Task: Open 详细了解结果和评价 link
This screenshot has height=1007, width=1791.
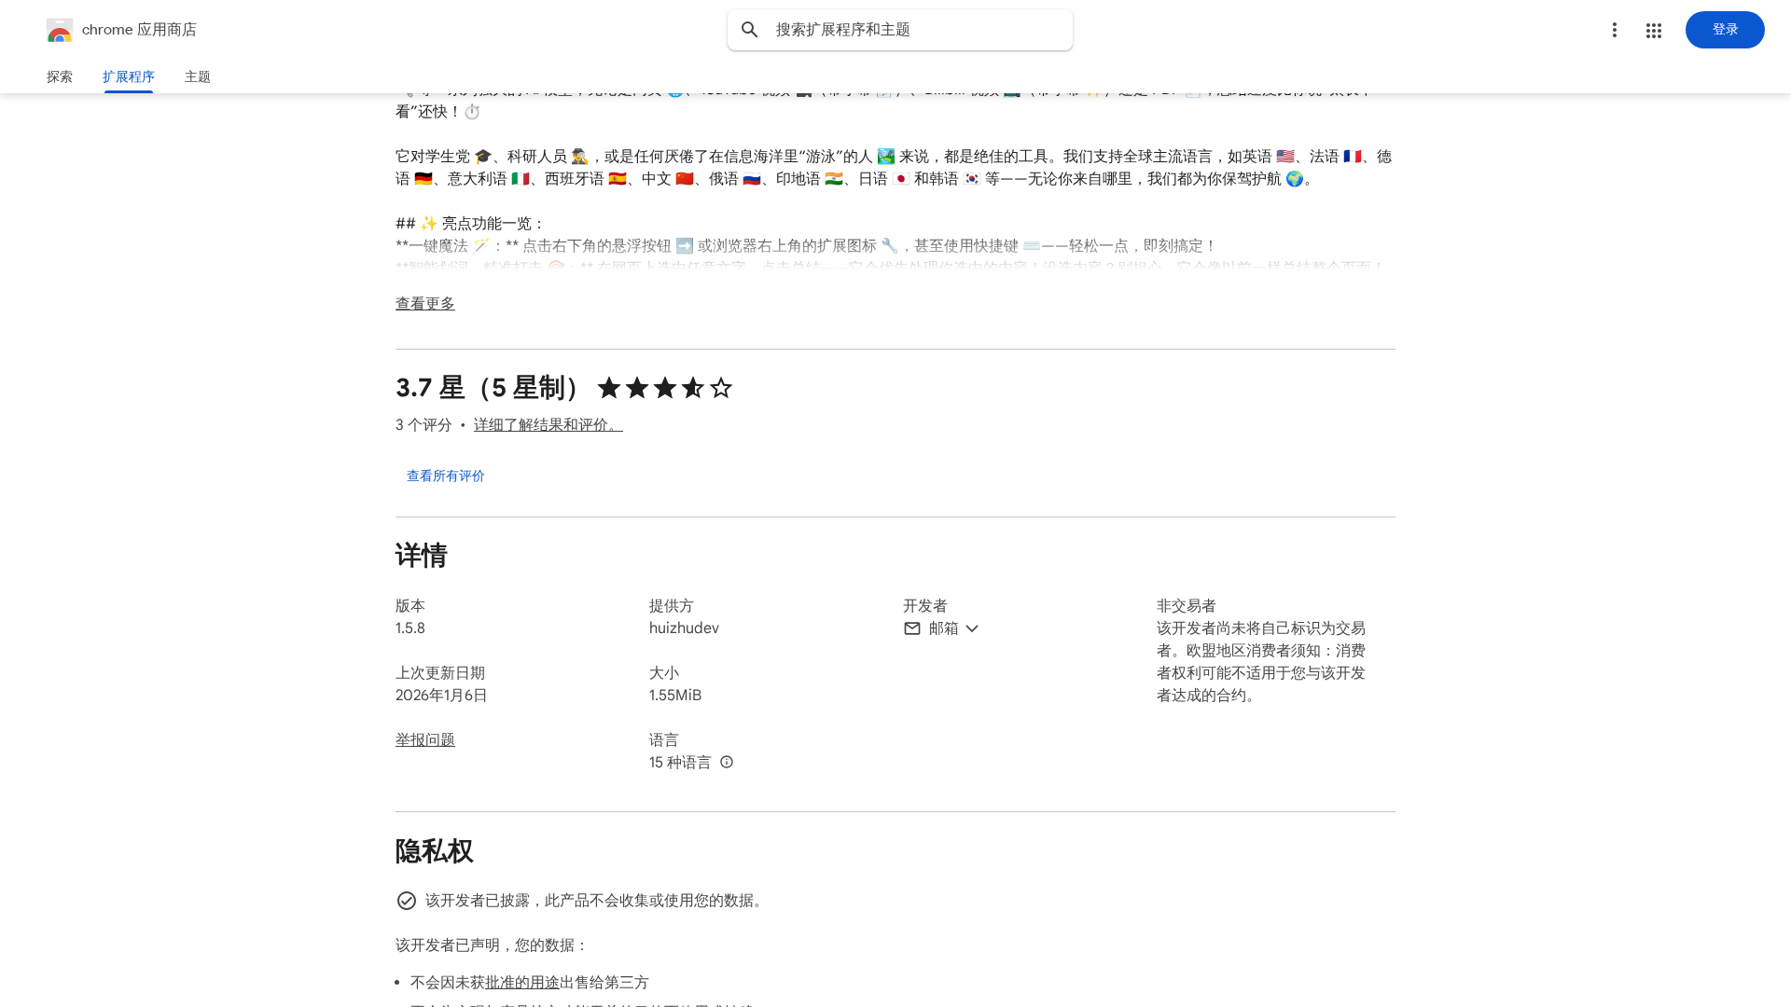Action: 548,425
